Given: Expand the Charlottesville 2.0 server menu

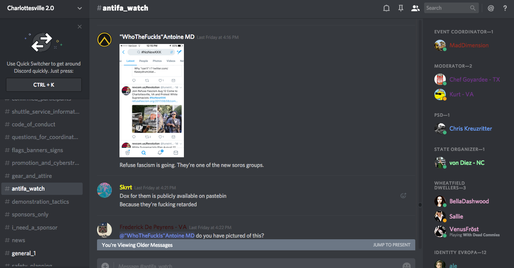Looking at the screenshot, I should 80,8.
